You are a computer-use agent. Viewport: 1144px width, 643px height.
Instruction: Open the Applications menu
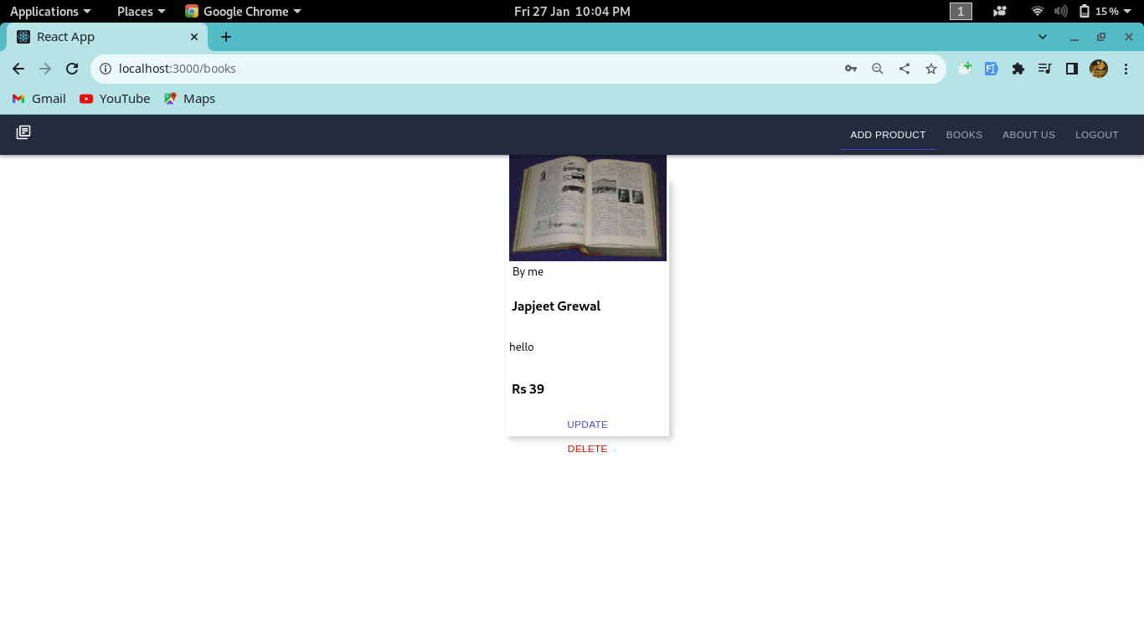pyautogui.click(x=50, y=11)
